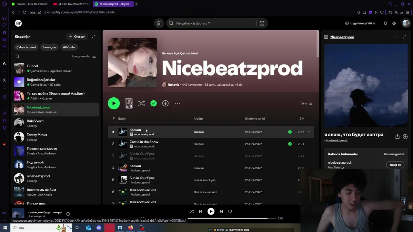Open the playlist preview cover button
This screenshot has height=232, width=413.
tap(129, 103)
